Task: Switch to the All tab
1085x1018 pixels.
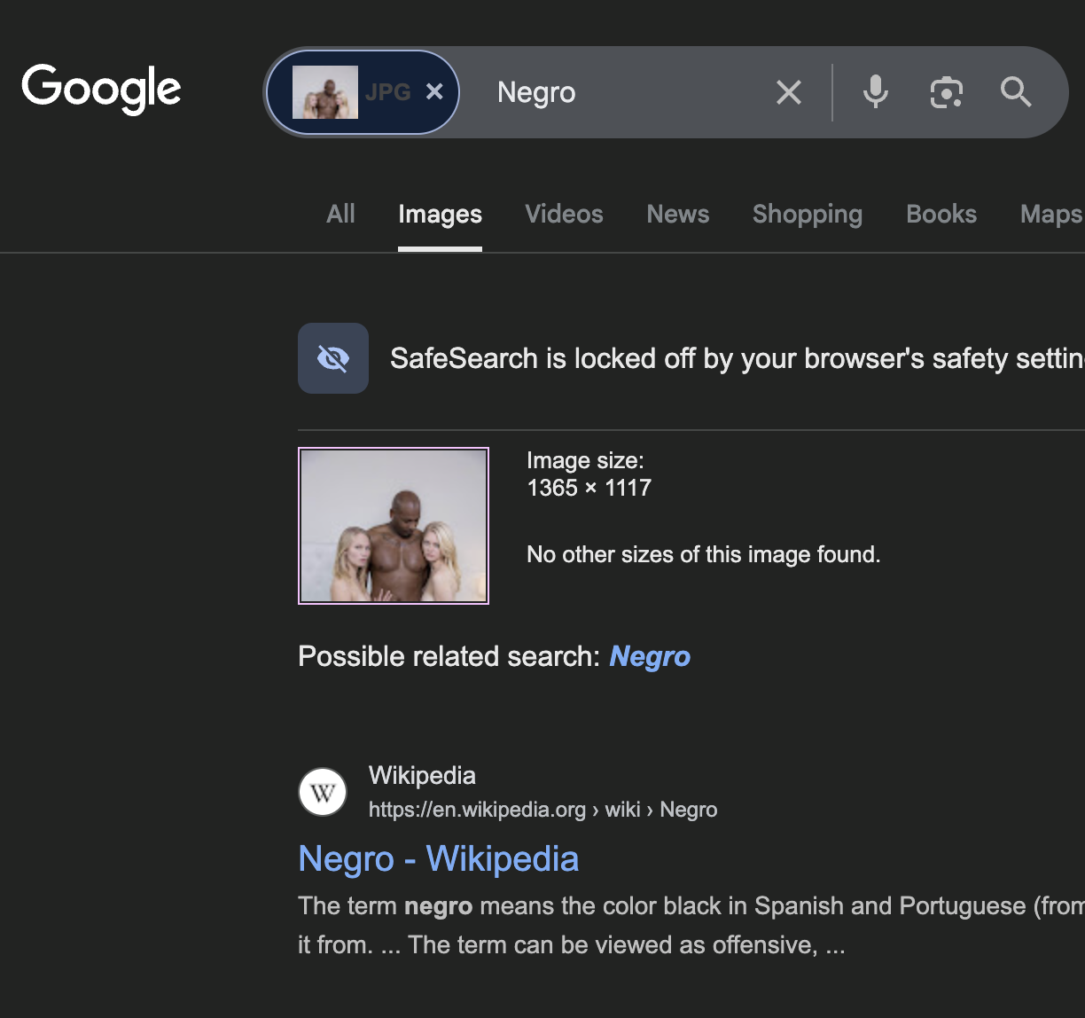Action: [x=340, y=214]
